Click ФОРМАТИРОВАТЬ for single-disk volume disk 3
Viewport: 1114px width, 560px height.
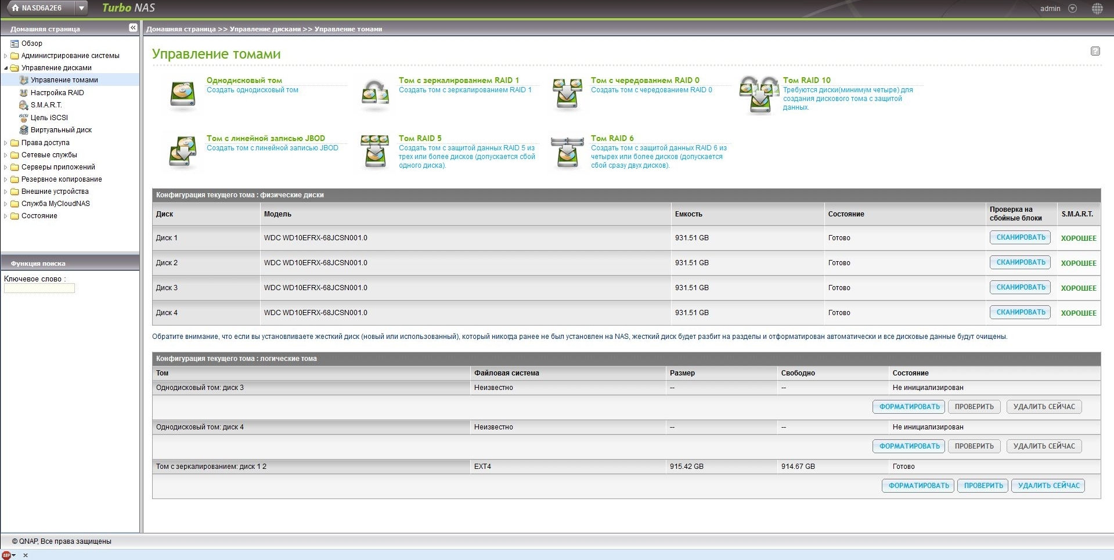[908, 407]
